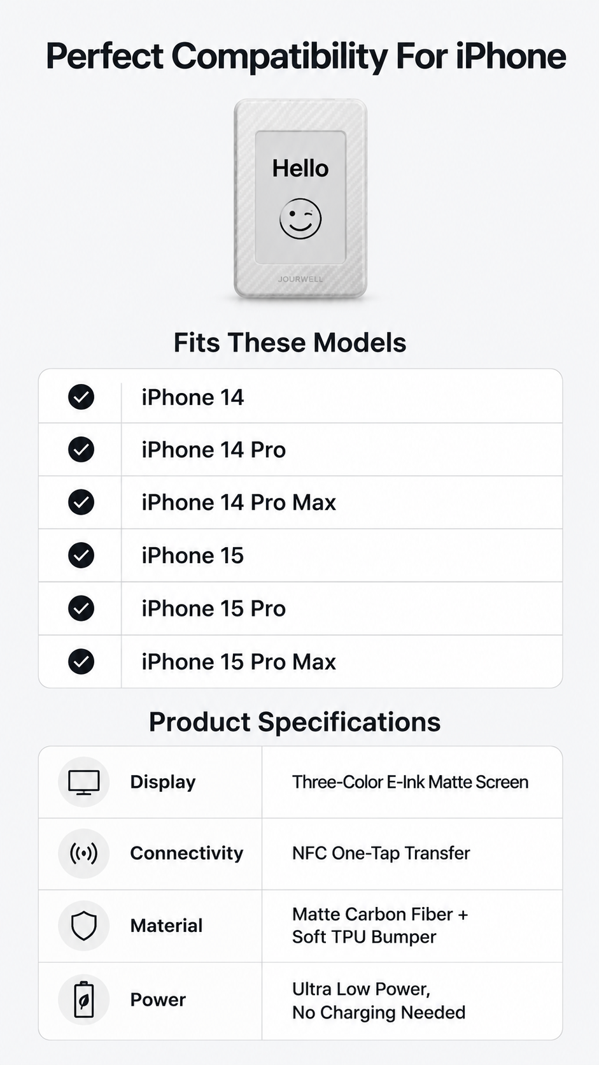The height and width of the screenshot is (1065, 599).
Task: Click the checkmark beside iPhone 15 Pro Max
Action: pos(81,661)
